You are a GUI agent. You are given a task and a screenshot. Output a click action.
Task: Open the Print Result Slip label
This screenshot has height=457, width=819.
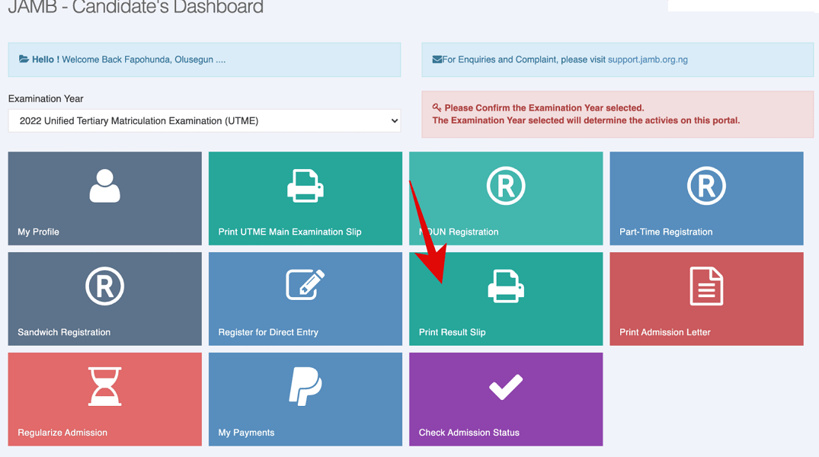[x=452, y=332]
